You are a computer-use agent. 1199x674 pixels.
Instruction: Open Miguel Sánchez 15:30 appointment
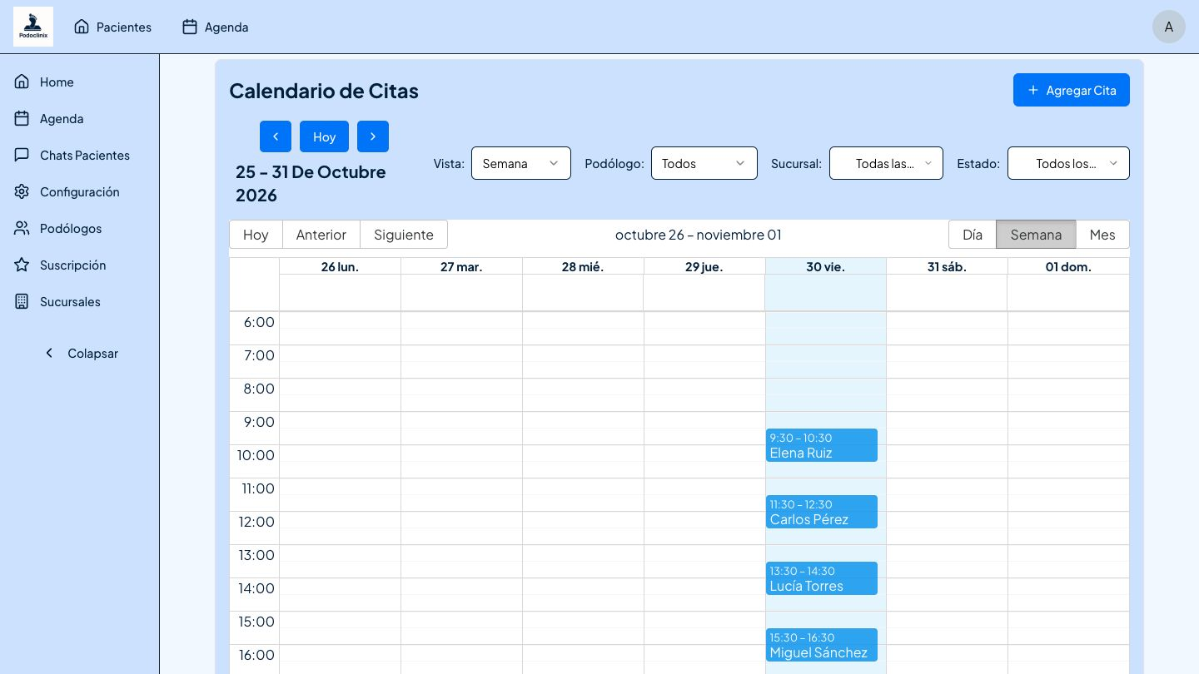click(x=822, y=645)
